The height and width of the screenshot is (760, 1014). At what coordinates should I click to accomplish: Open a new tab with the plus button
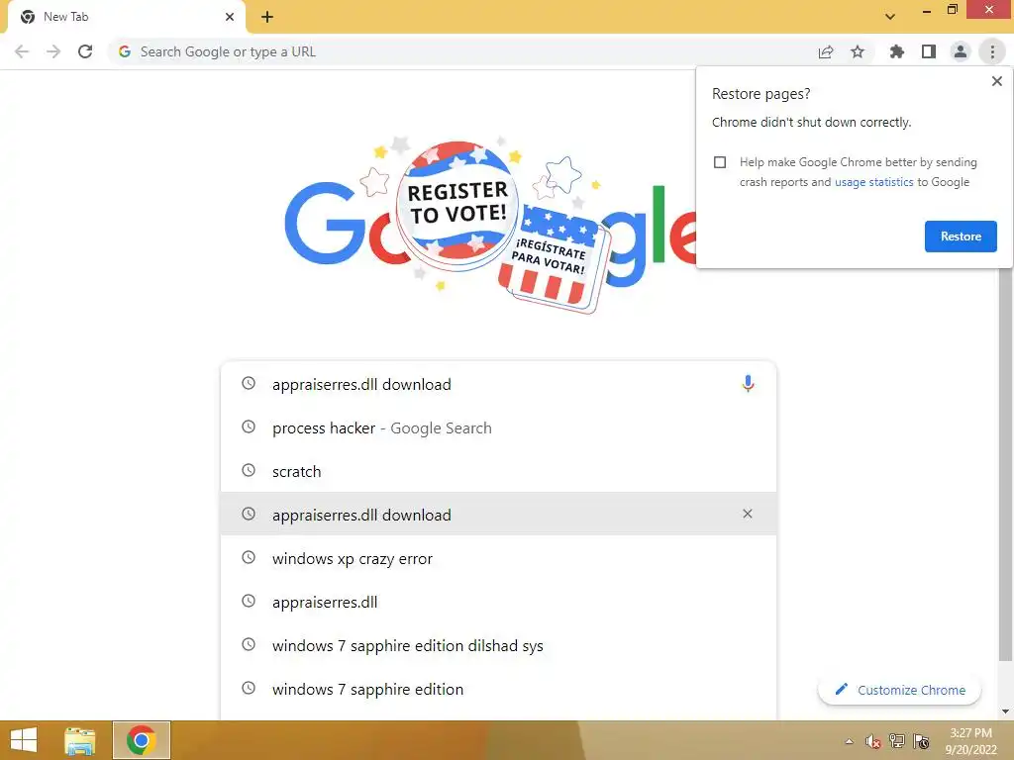(x=267, y=17)
